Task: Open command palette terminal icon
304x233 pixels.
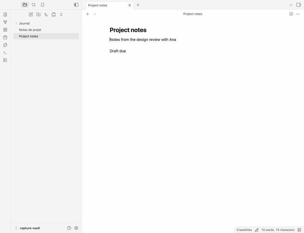Action: (x=5, y=53)
